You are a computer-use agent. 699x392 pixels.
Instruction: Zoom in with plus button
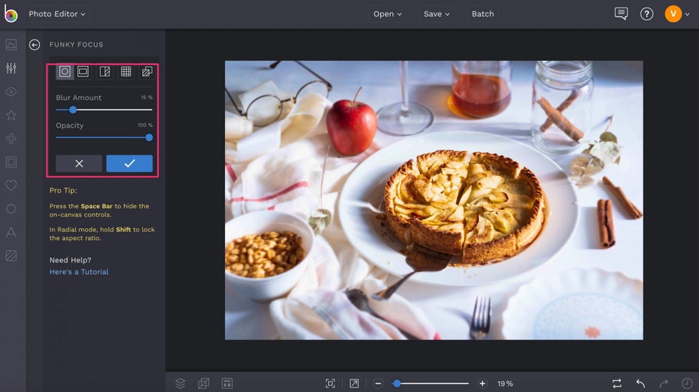coord(482,384)
